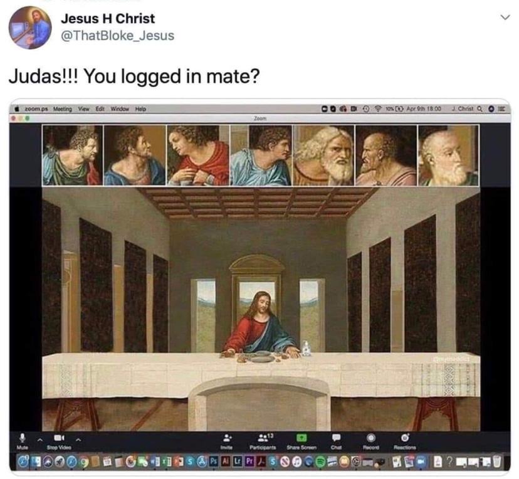Launch Spotify from the dock
The image size is (519, 479).
pyautogui.click(x=320, y=461)
